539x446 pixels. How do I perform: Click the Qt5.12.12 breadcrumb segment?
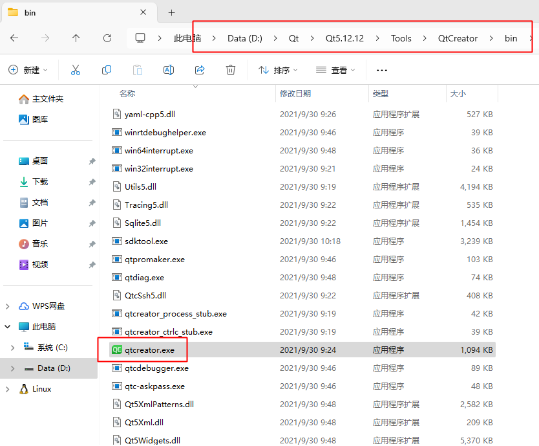point(344,38)
